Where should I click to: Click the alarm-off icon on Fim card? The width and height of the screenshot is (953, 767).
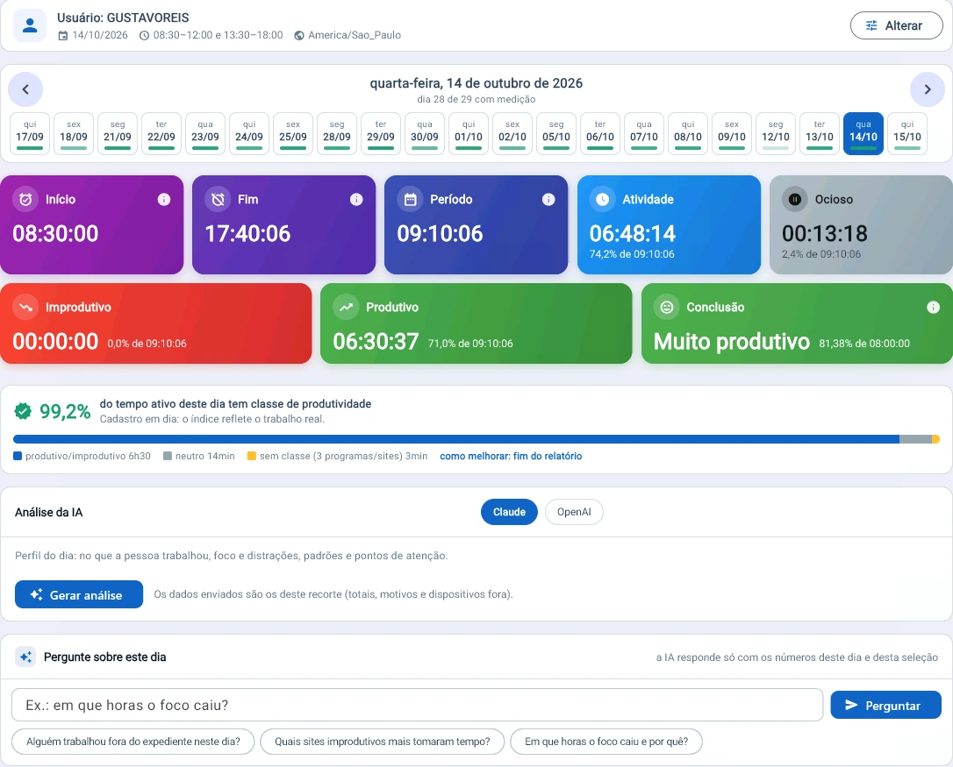tap(218, 199)
